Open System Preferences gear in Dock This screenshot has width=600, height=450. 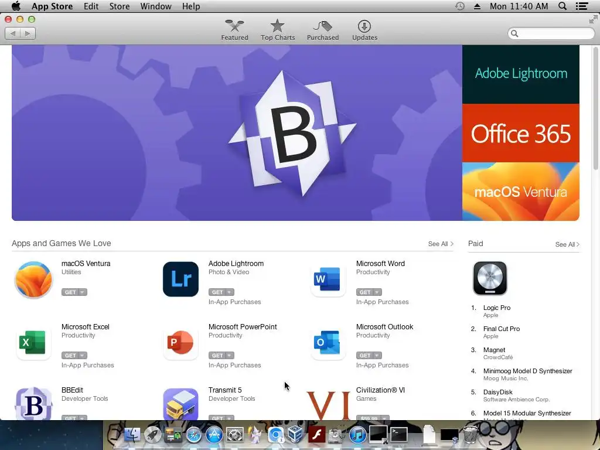235,435
